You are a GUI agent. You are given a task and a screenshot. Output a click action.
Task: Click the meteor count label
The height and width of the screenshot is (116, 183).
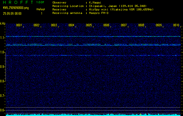click(x=41, y=9)
